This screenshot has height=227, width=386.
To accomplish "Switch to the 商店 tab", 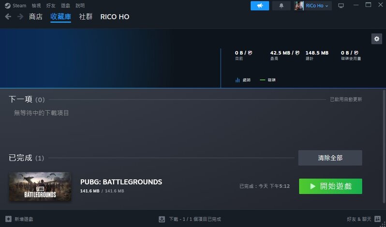I will 36,17.
